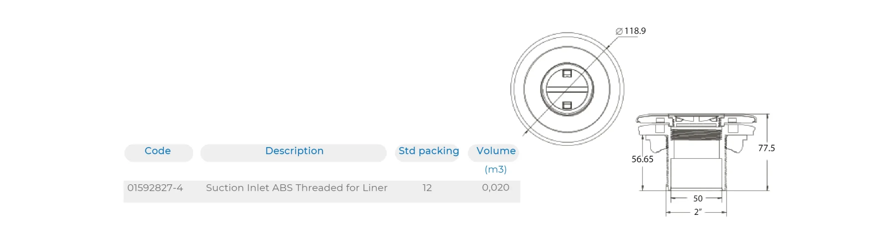Screen dimensions: 883x251
Task: Click the horizontal center bar of round inlet
Action: (x=567, y=89)
